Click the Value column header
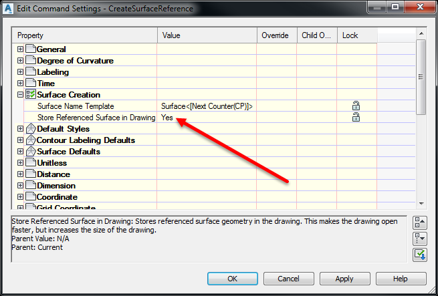The width and height of the screenshot is (438, 296). click(x=207, y=35)
